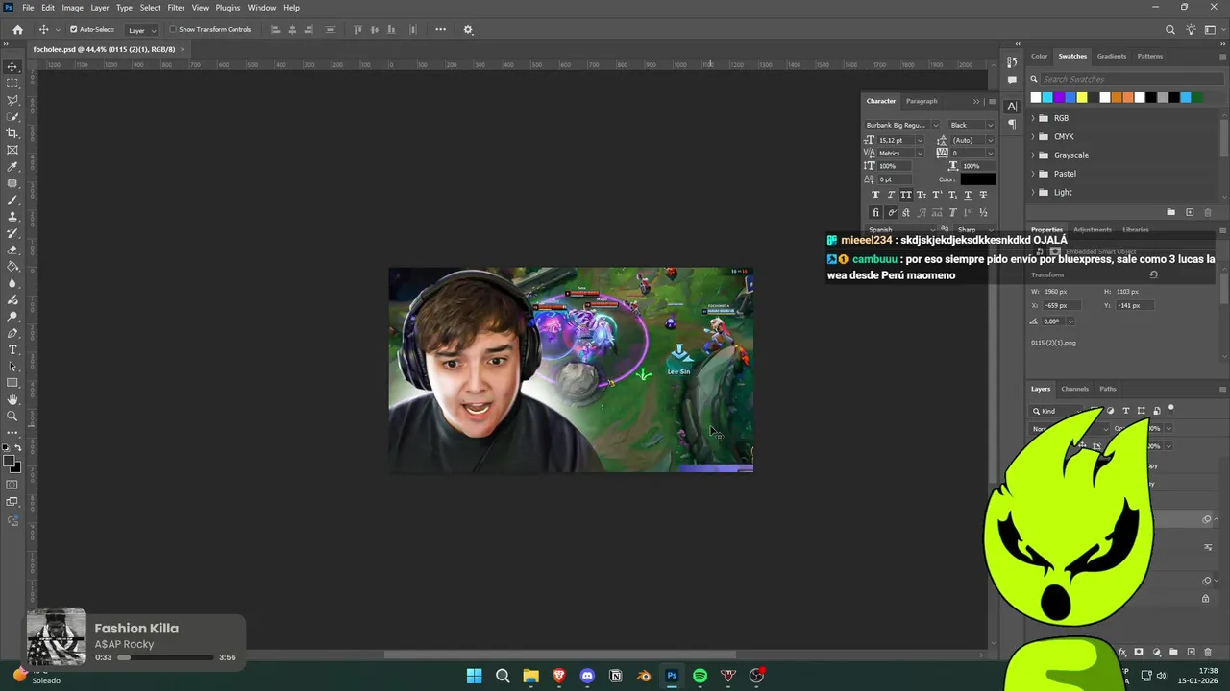The height and width of the screenshot is (691, 1230).
Task: Select the History Brush tool
Action: click(12, 233)
